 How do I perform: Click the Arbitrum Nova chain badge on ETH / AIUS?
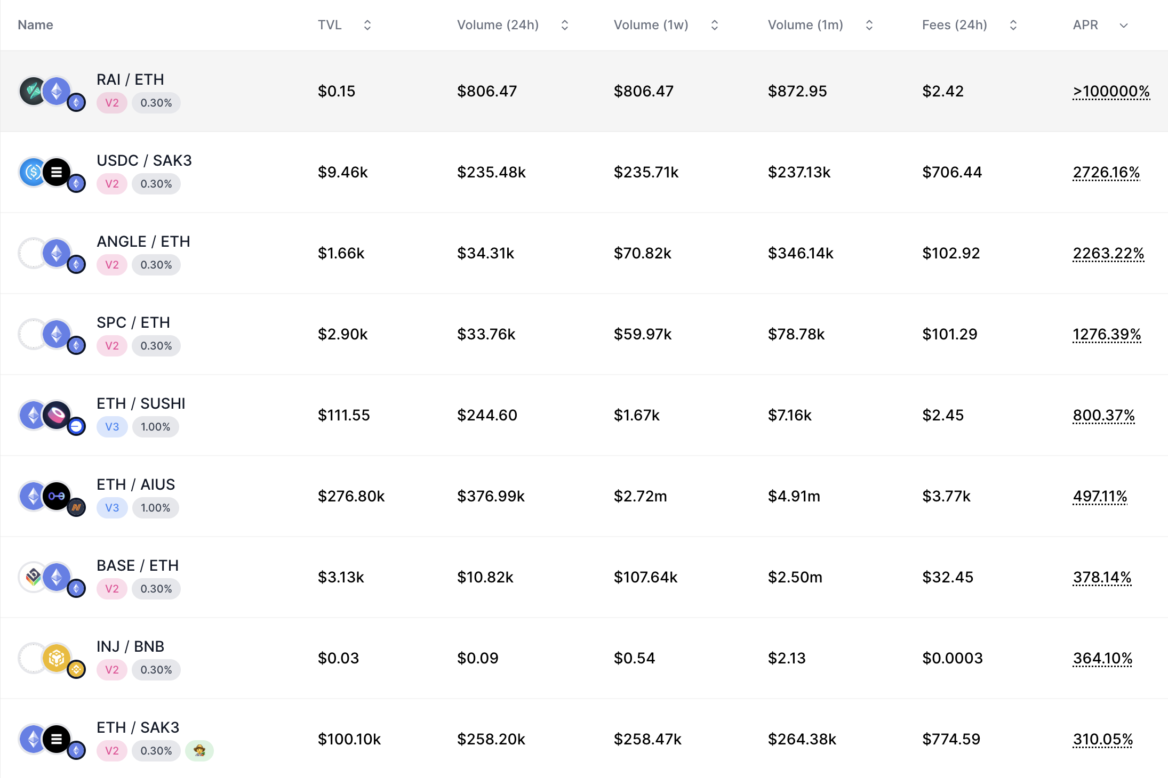(x=76, y=507)
